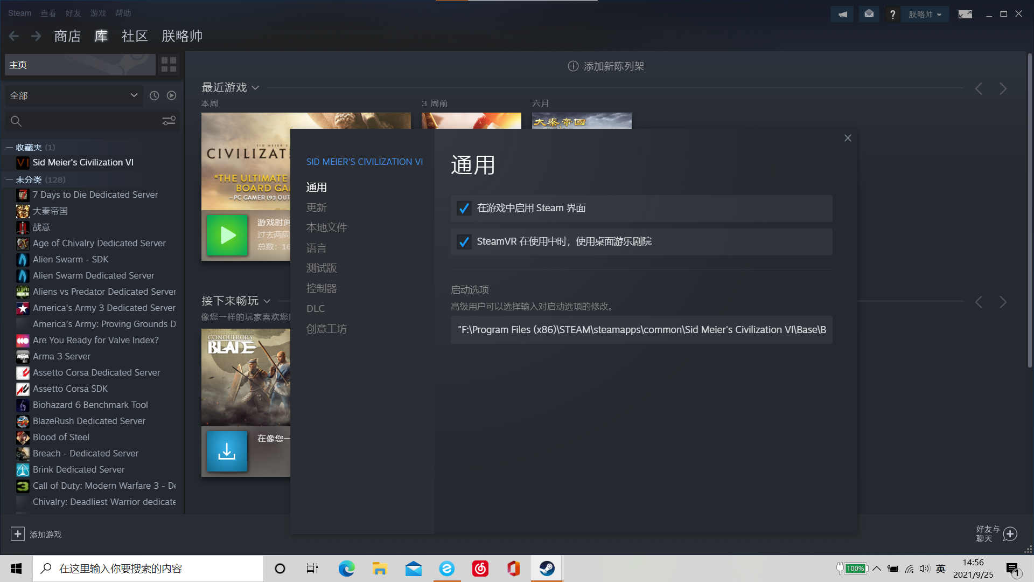Open the 大秦帝国 recent game thumbnail
This screenshot has width=1034, height=582.
point(582,121)
